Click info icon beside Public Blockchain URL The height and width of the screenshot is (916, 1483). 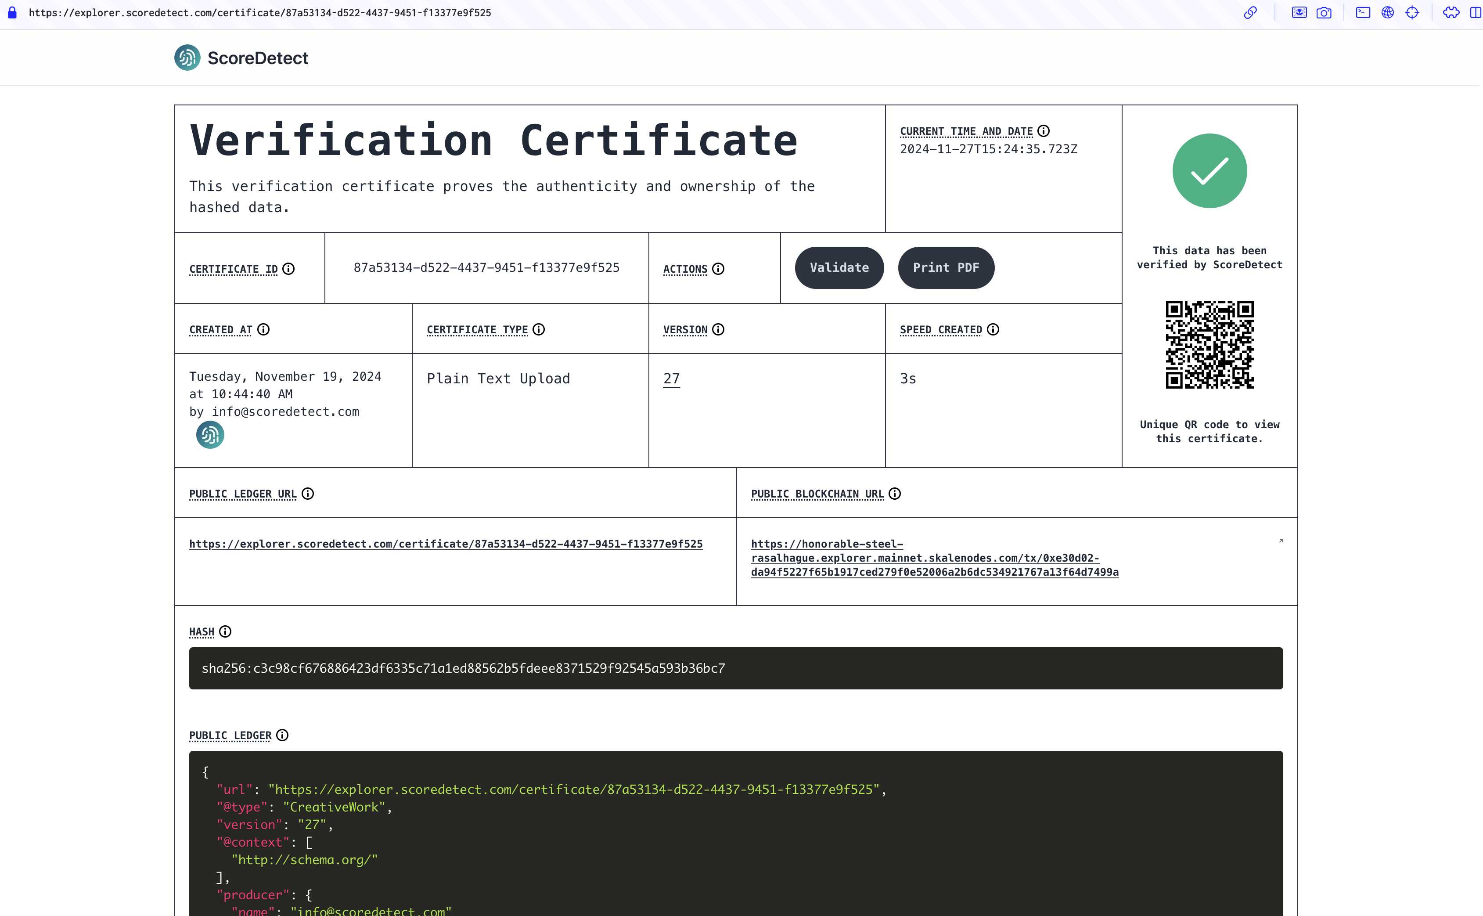point(894,494)
